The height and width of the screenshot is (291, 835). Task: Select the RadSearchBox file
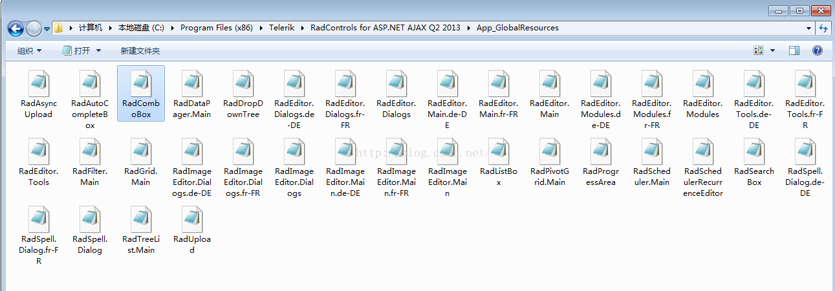click(x=754, y=162)
